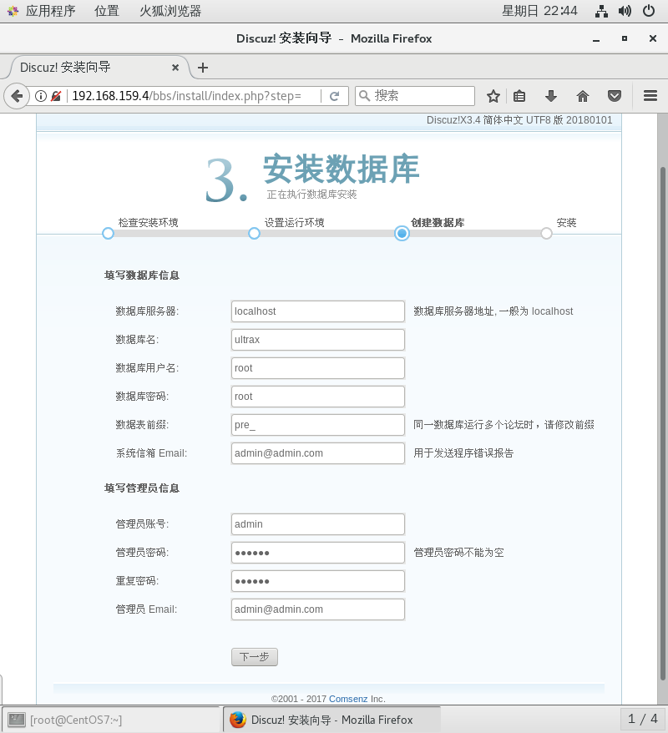Click the 搜索 search box
Image resolution: width=668 pixels, height=733 pixels.
[415, 96]
